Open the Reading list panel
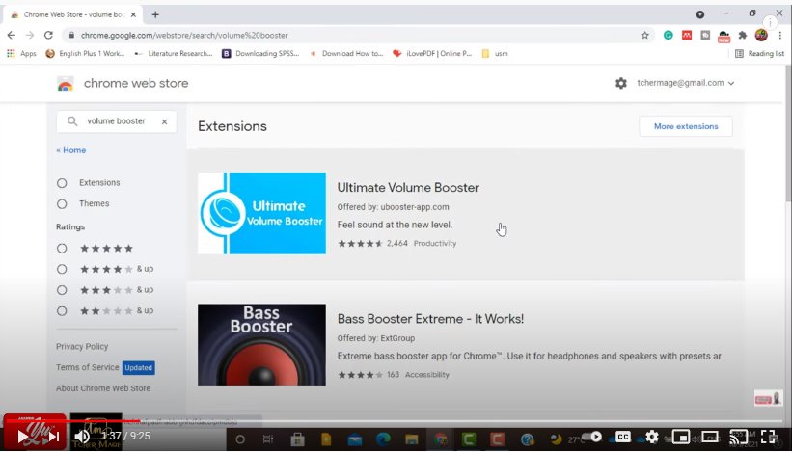792x452 pixels. click(x=759, y=53)
